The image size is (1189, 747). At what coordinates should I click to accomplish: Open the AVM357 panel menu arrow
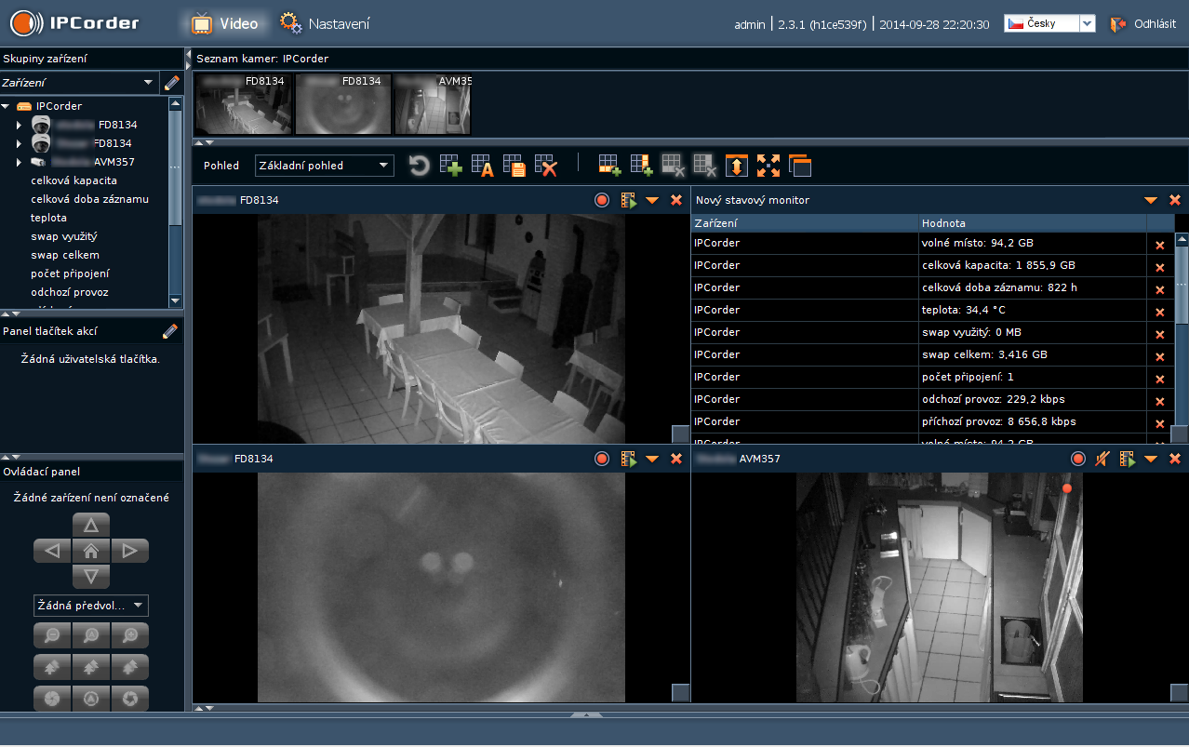[1151, 459]
